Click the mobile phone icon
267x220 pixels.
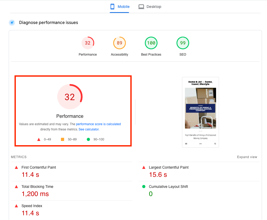pyautogui.click(x=112, y=7)
